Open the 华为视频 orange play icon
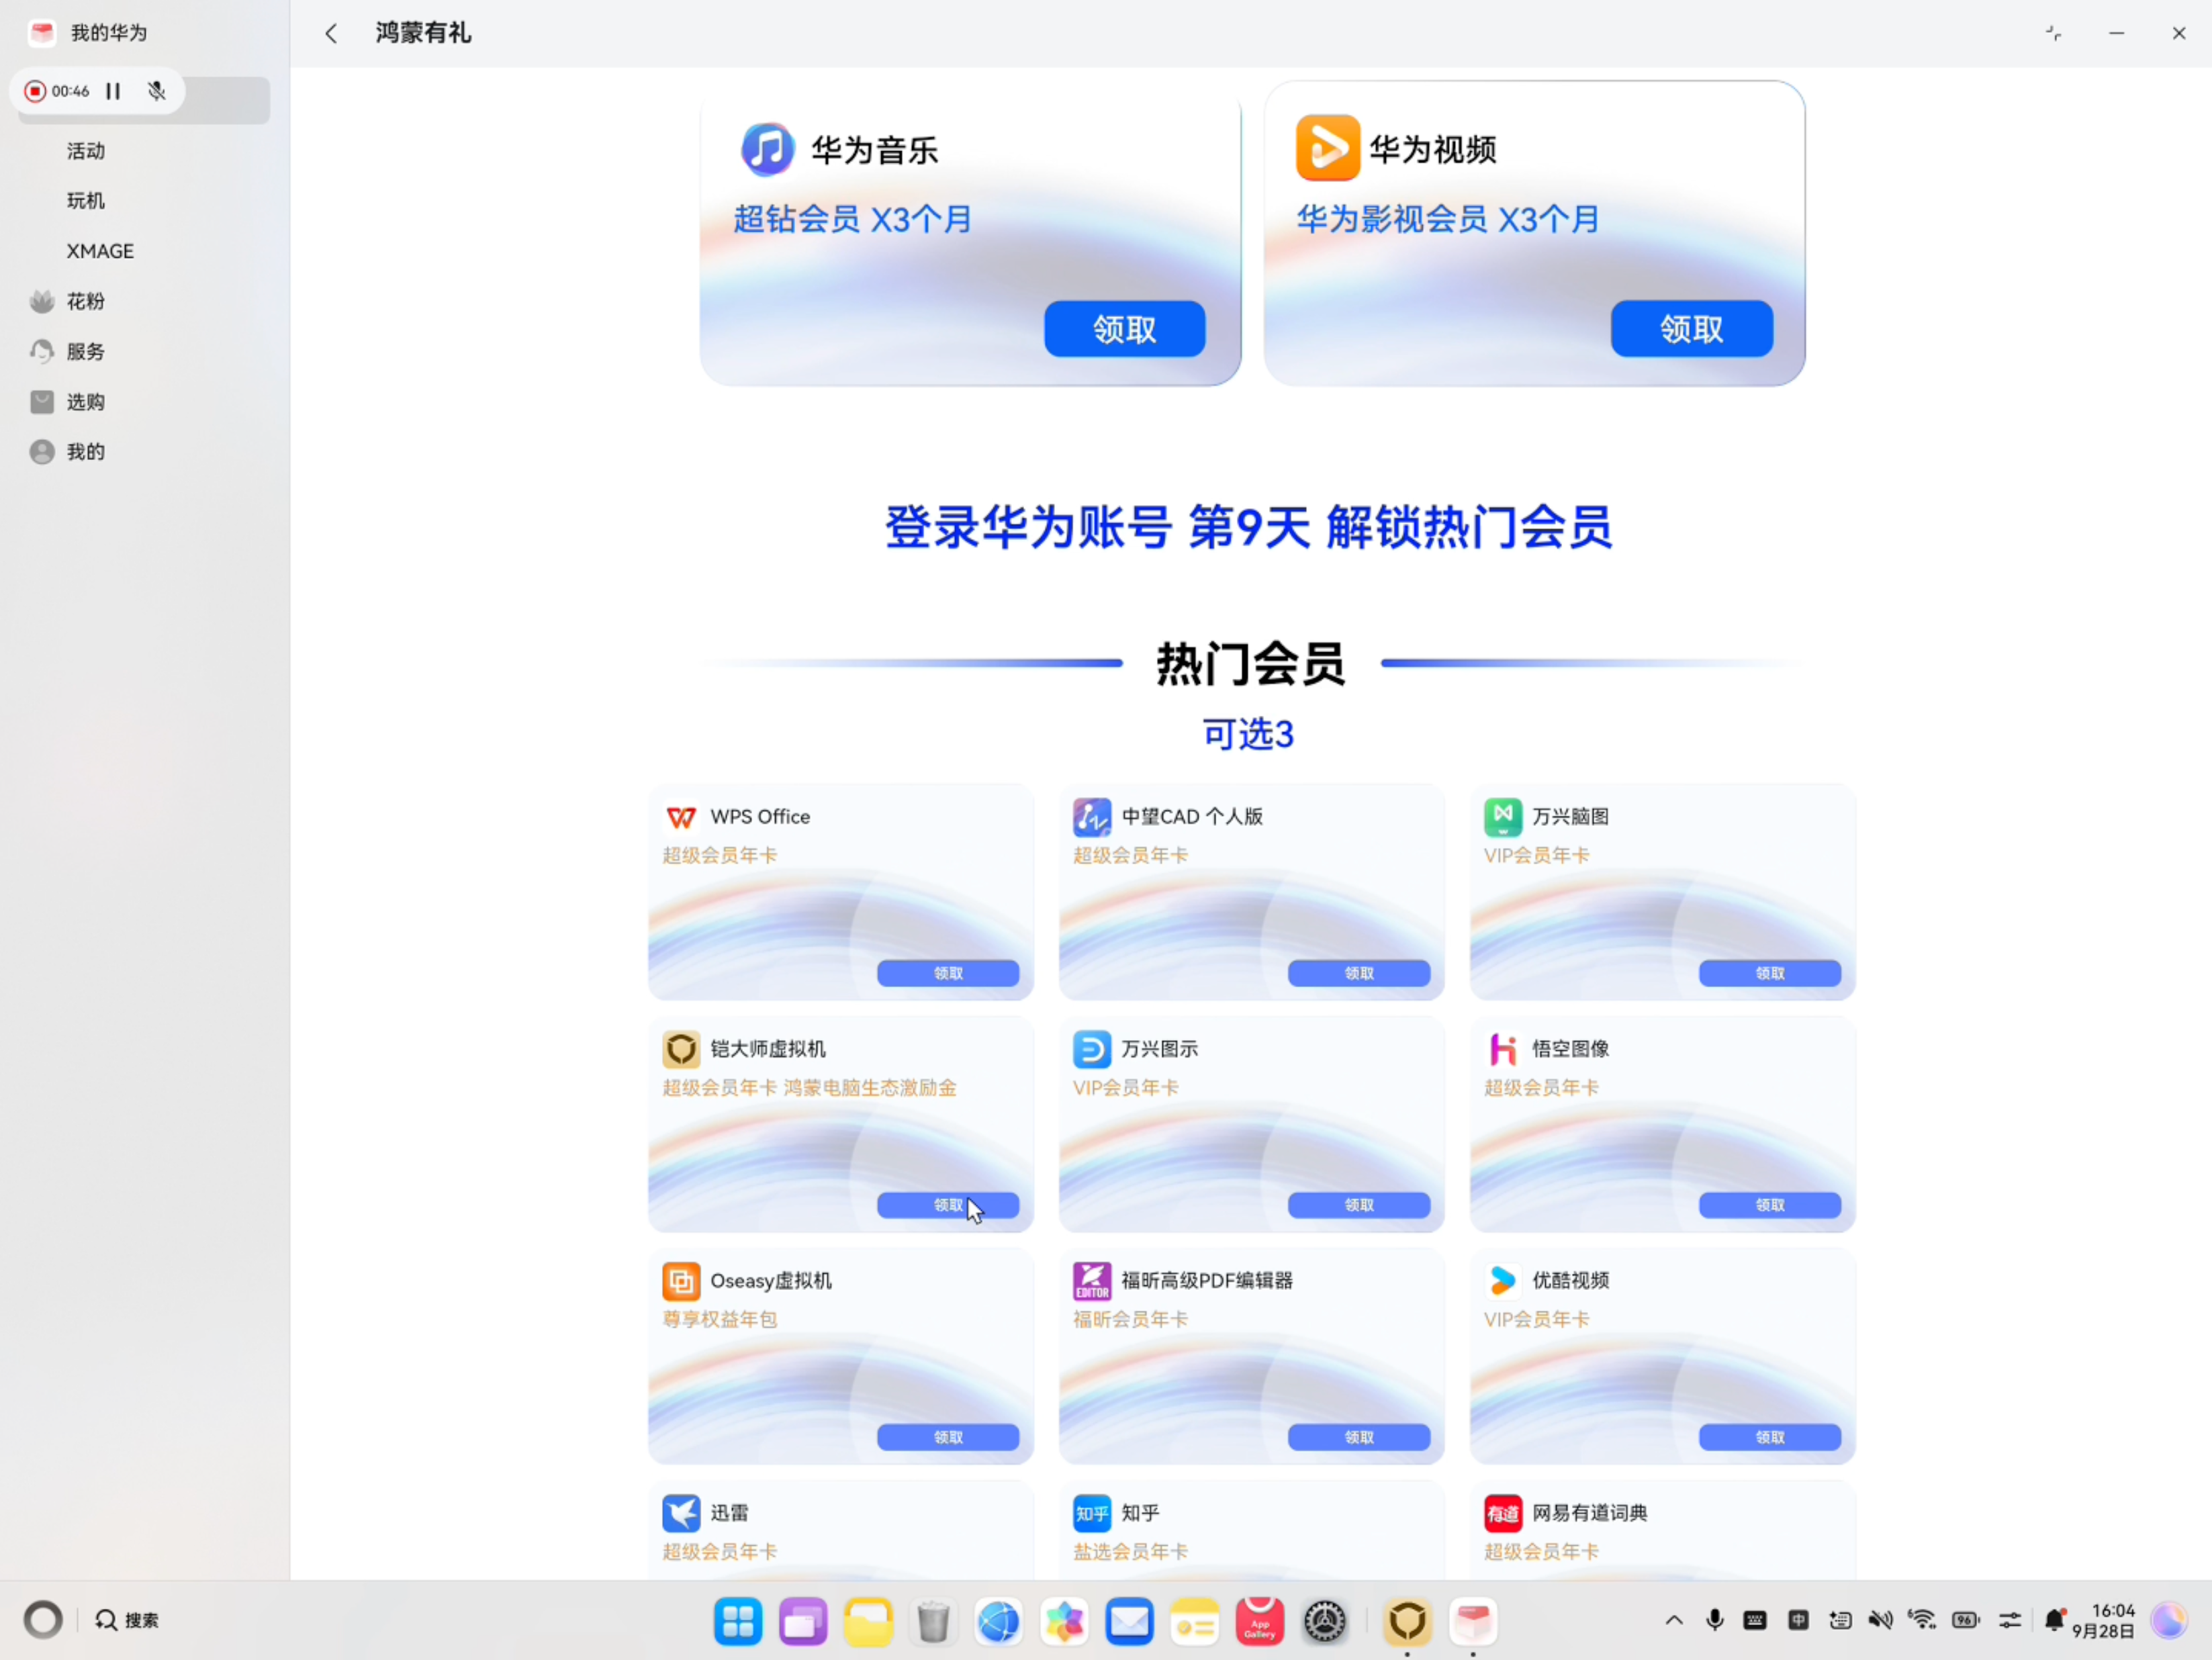The height and width of the screenshot is (1660, 2212). pos(1327,148)
